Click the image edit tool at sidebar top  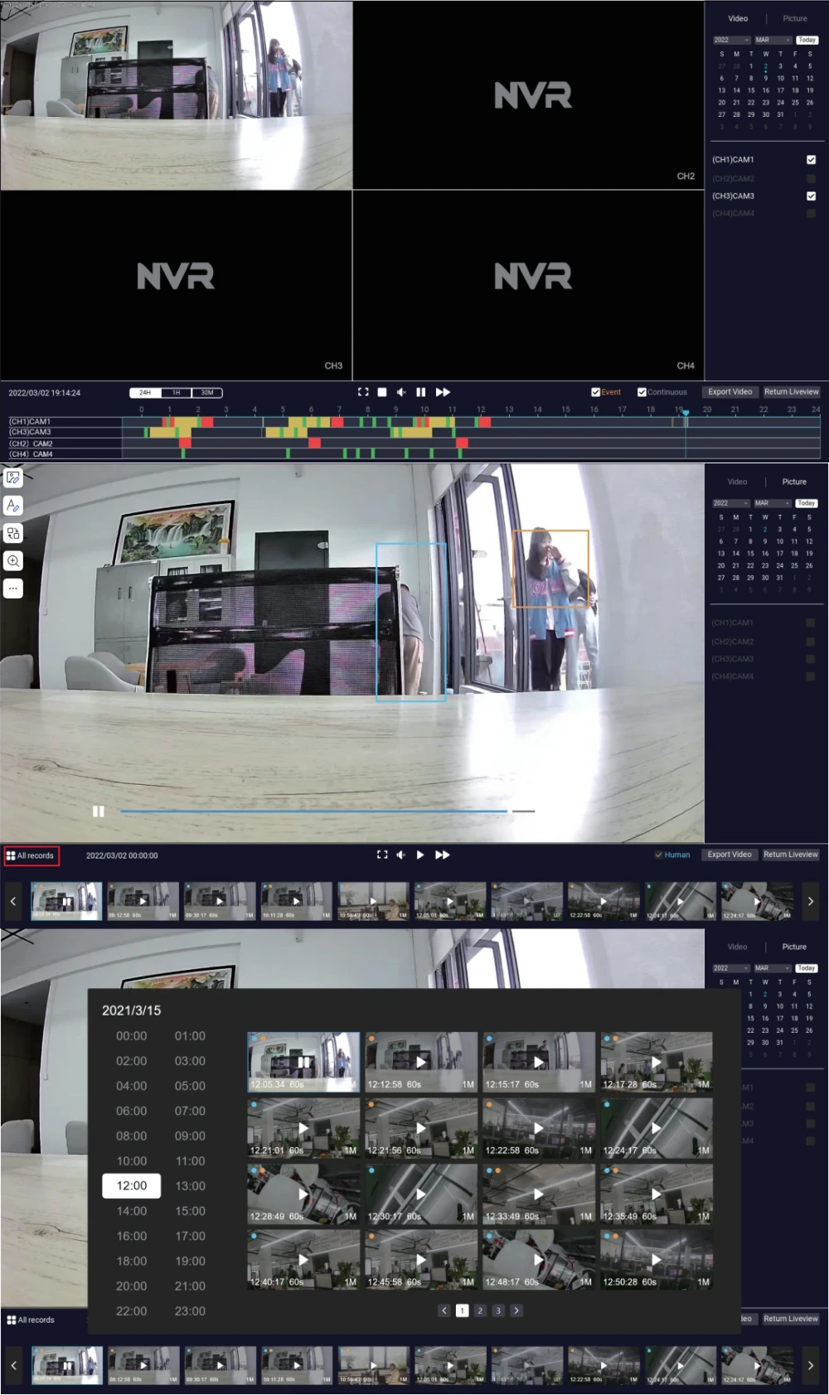13,478
